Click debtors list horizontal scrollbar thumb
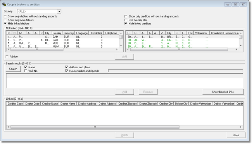The height and width of the screenshot is (144, 252). (x=37, y=50)
